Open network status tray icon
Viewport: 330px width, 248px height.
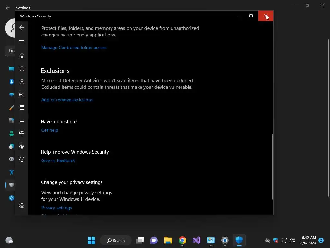tap(284, 240)
